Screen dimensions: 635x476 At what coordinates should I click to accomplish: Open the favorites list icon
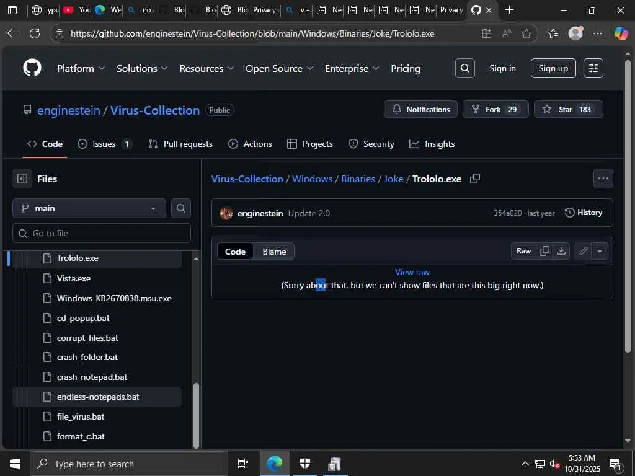pyautogui.click(x=553, y=33)
